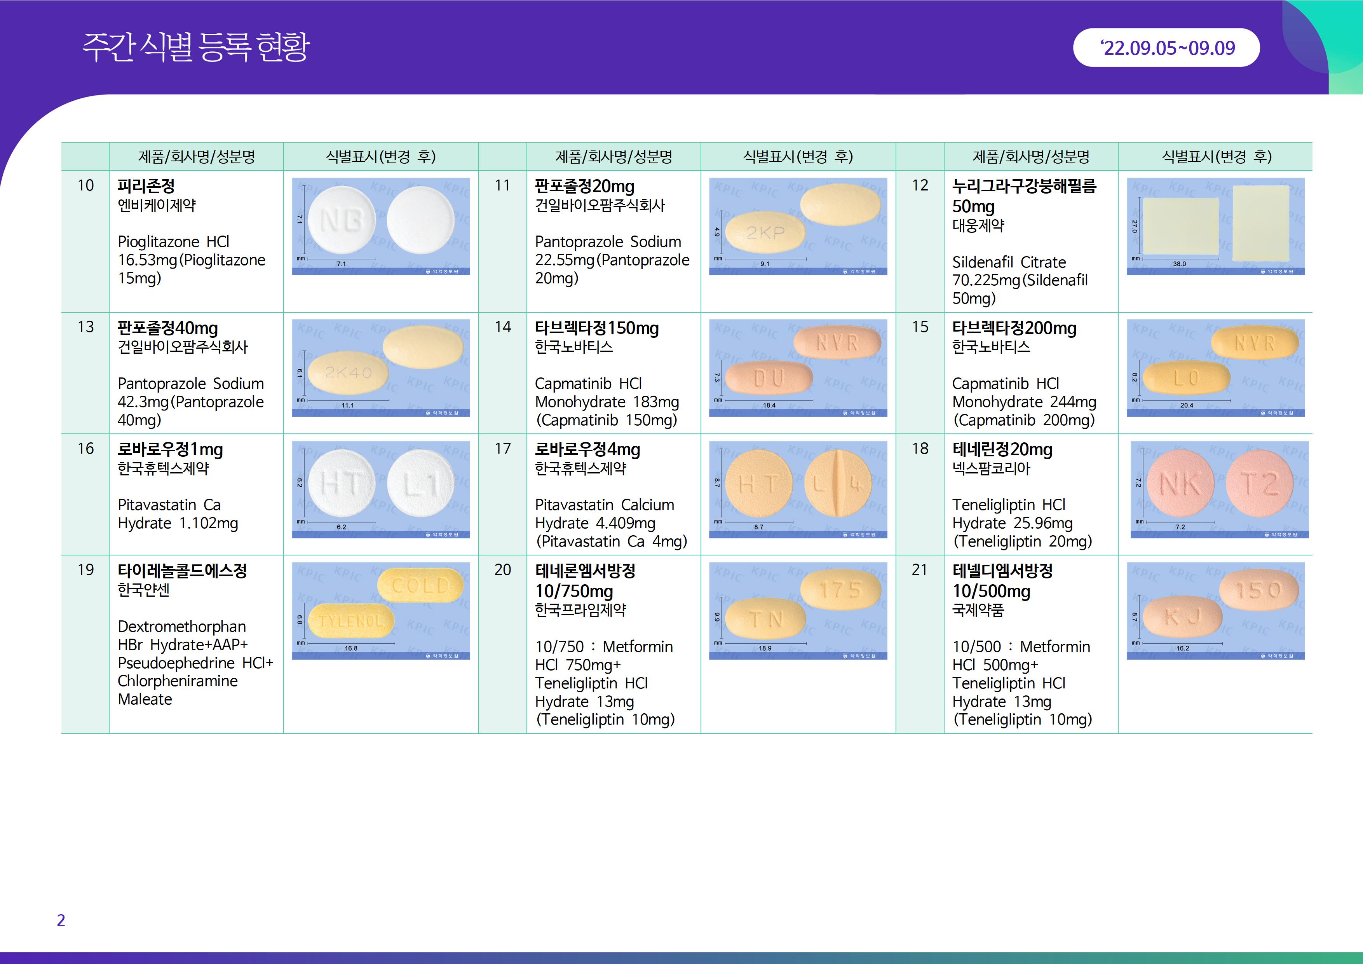
Task: Open the 타브렉타정150mg NVR DU pill image
Action: pos(798,368)
